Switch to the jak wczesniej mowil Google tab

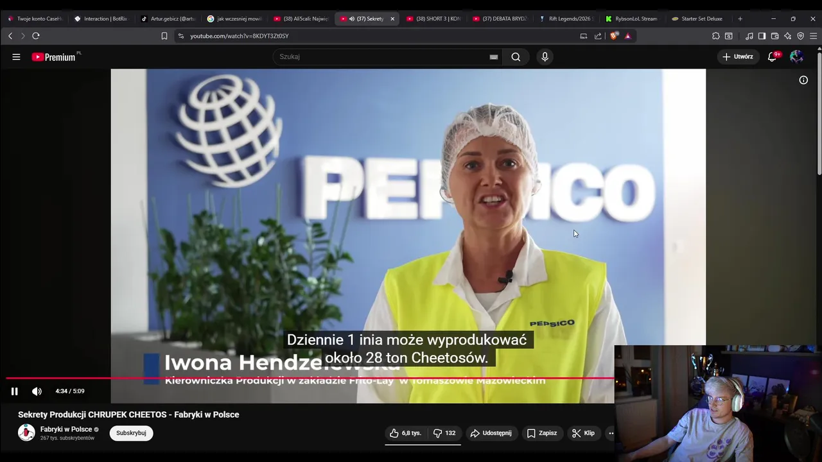[x=234, y=19]
